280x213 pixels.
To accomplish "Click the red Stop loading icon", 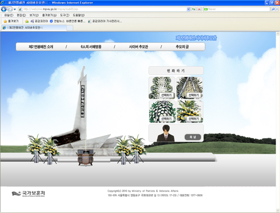I will (199, 9).
